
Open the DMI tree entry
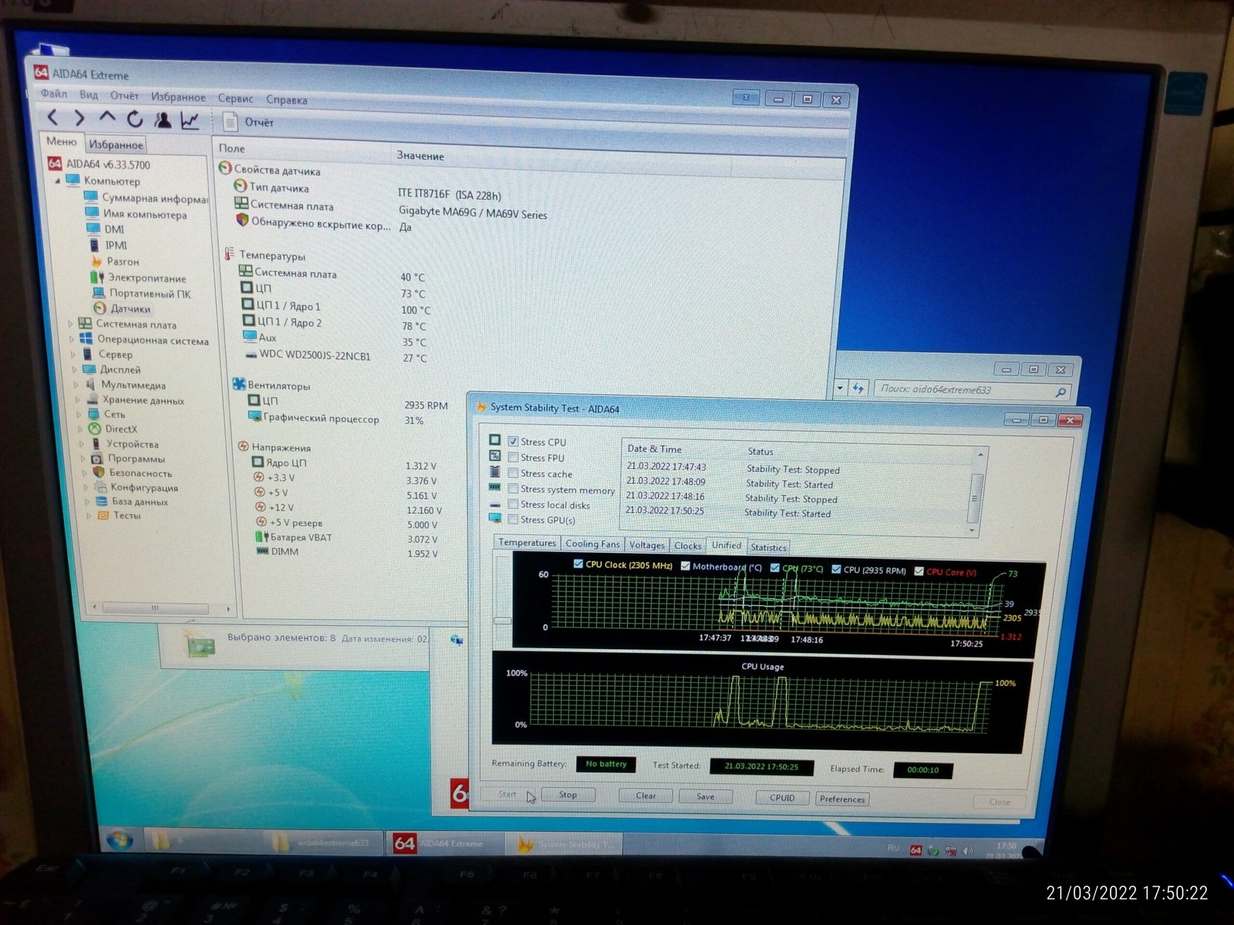pyautogui.click(x=114, y=229)
